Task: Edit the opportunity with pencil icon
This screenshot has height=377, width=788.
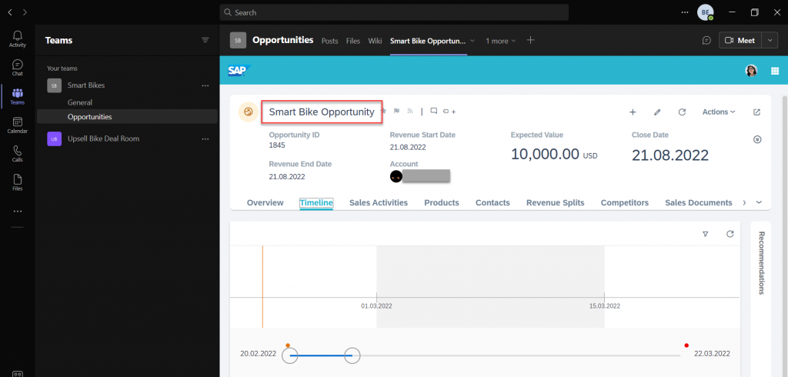Action: [x=657, y=112]
